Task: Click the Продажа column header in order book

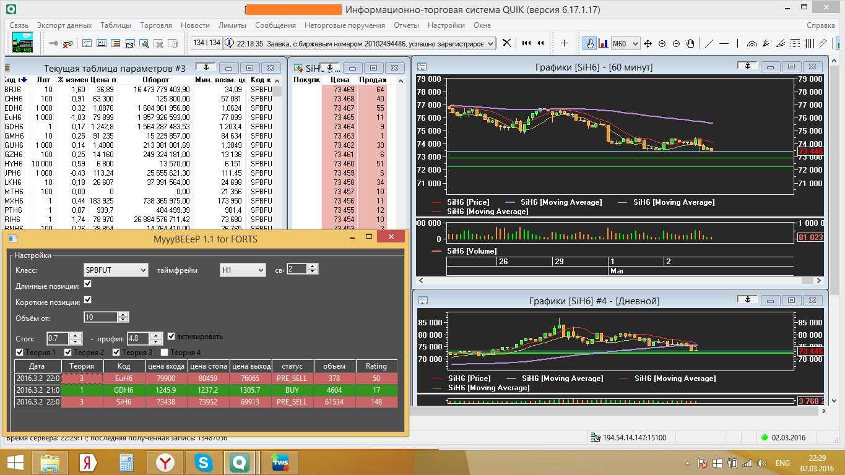Action: tap(373, 80)
